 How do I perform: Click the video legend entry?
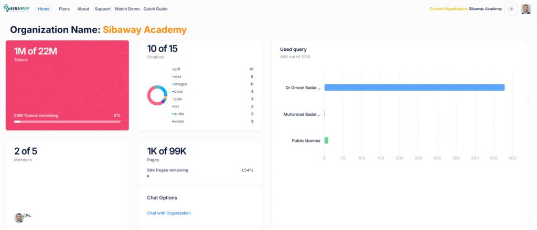point(178,121)
